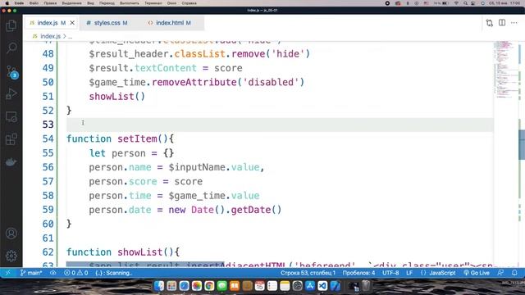525x295 pixels.
Task: Open the Remote Explorer view
Action: (11, 116)
